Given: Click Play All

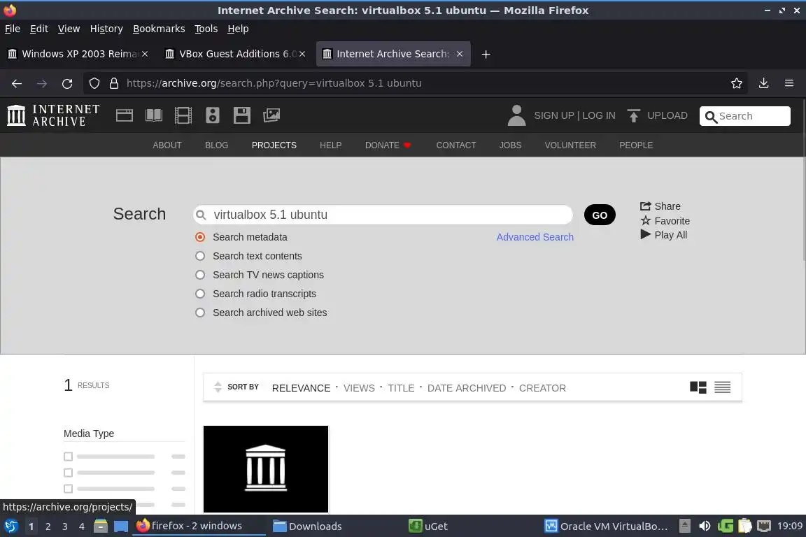Looking at the screenshot, I should click(x=663, y=235).
